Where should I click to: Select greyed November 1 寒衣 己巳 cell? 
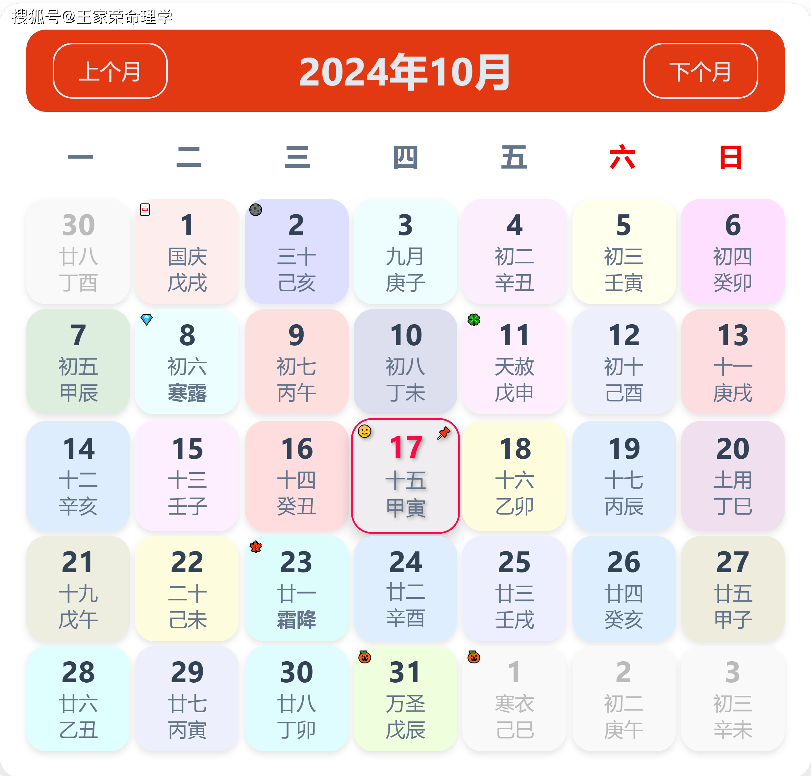(x=514, y=699)
